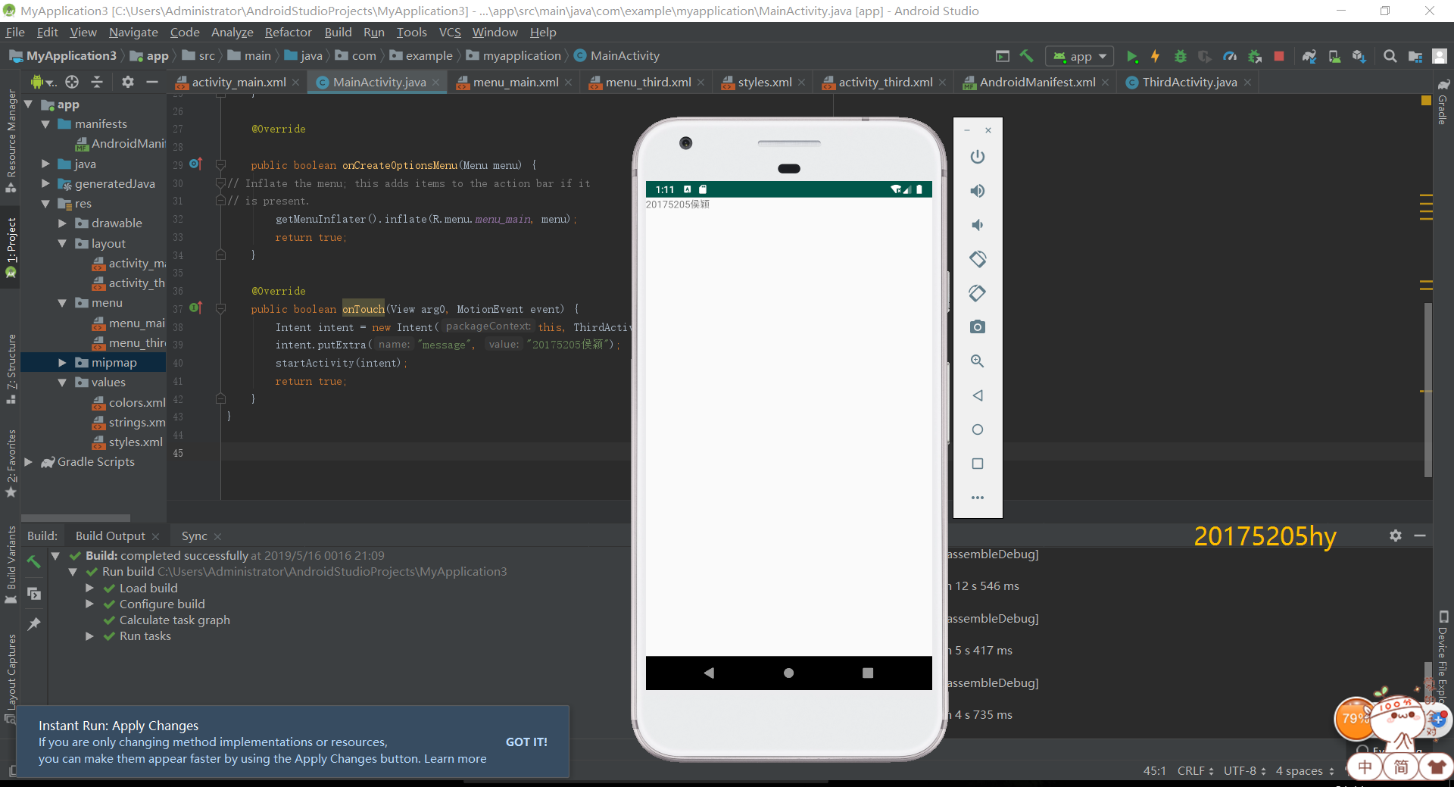Select colors.xml in the values folder
The height and width of the screenshot is (787, 1454).
pyautogui.click(x=136, y=403)
